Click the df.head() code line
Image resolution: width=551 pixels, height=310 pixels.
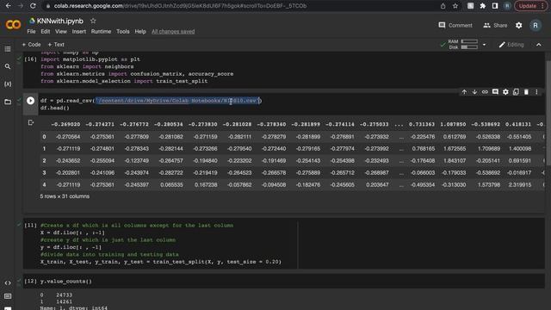point(55,108)
